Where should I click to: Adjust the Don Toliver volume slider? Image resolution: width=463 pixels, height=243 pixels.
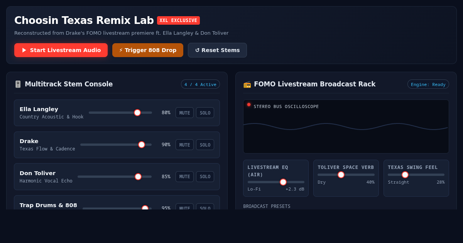(x=115, y=177)
